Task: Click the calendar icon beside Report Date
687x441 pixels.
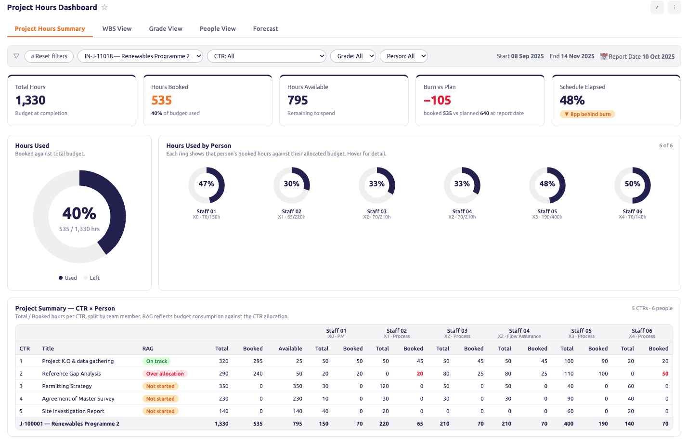Action: pos(604,56)
